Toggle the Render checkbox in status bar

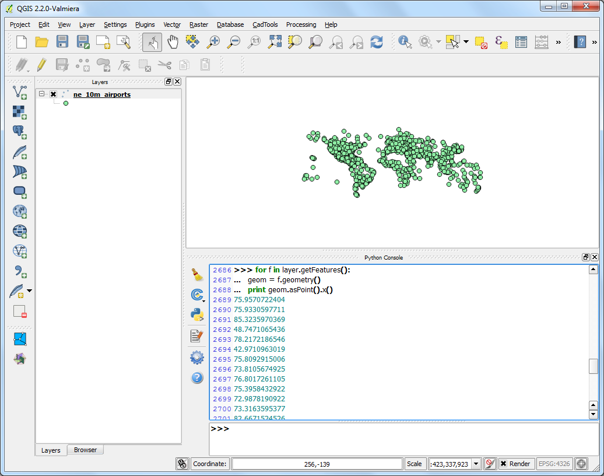click(504, 464)
